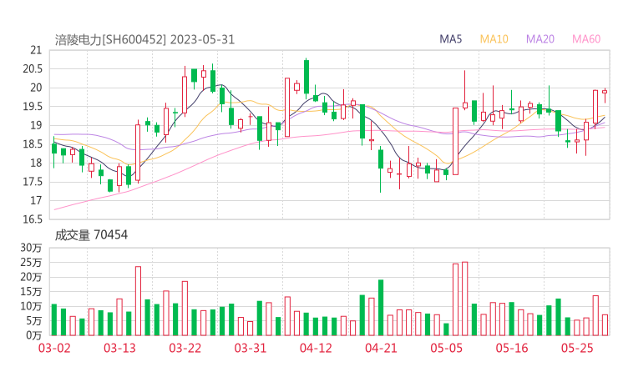Click the price axis label 16.5
This screenshot has width=618, height=367.
coord(33,219)
